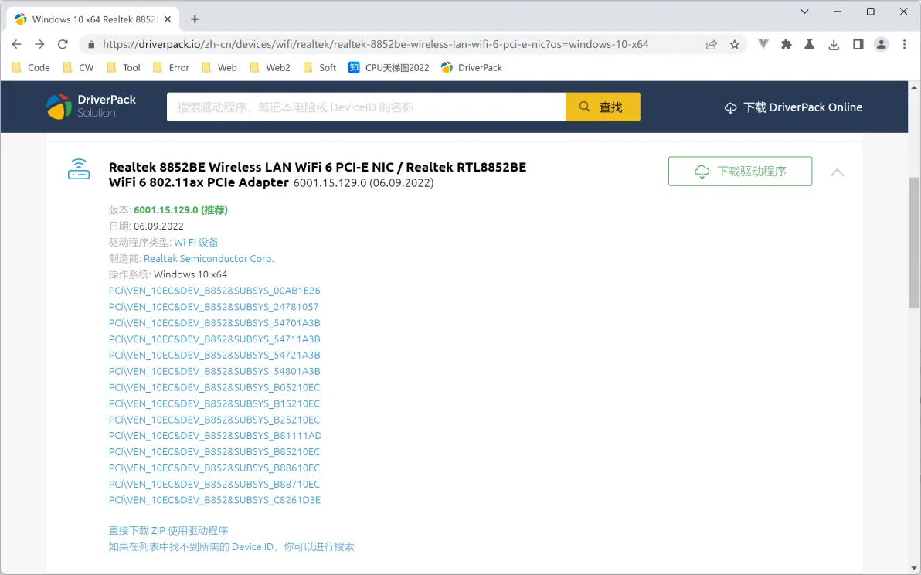This screenshot has width=921, height=575.
Task: Open the Extensions puzzle icon
Action: pyautogui.click(x=787, y=44)
